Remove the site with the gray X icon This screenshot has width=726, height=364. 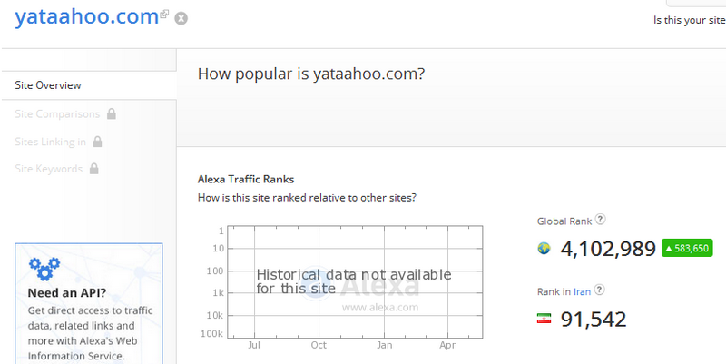pyautogui.click(x=181, y=18)
